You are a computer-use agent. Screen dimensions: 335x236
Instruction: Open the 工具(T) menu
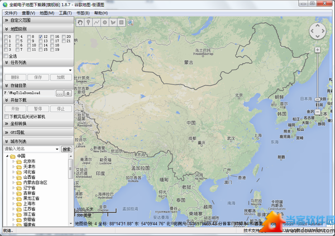(65, 13)
